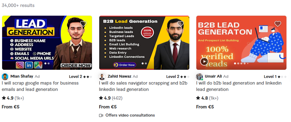Image resolution: width=291 pixels, height=122 pixels.
Task: Open the Lead Generation gig thumbnail image
Action: (x=47, y=43)
